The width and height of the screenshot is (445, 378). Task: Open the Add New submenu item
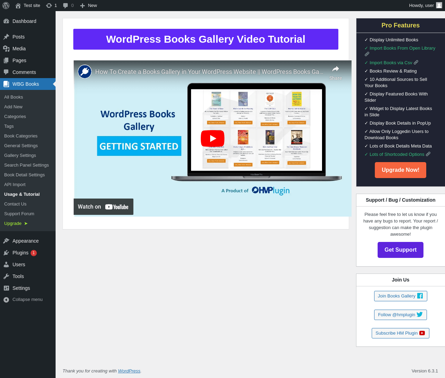28,107
